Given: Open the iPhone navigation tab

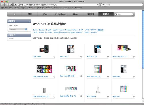Looking at the screenshot, I should (x=75, y=14).
